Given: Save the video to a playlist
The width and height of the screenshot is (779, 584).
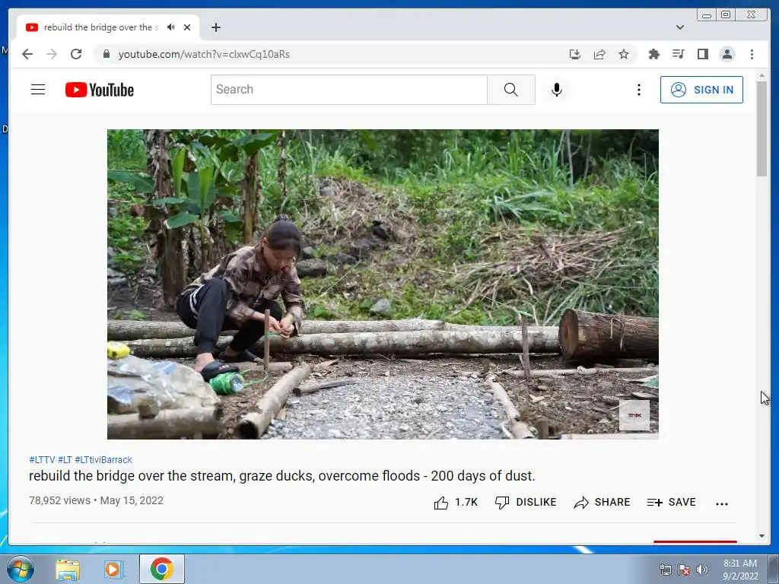Looking at the screenshot, I should tap(671, 503).
